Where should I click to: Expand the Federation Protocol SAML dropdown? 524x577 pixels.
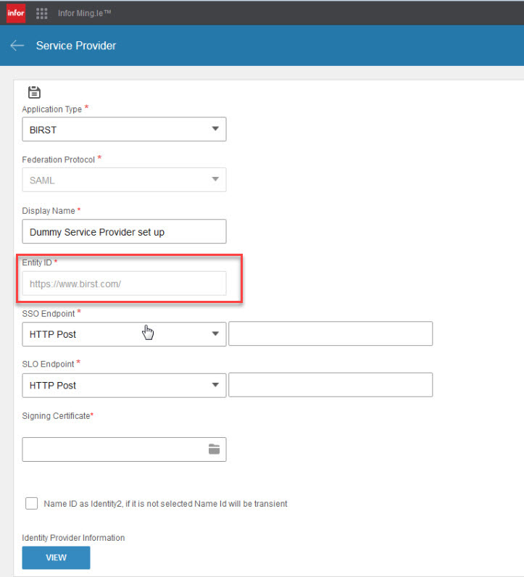pos(124,180)
